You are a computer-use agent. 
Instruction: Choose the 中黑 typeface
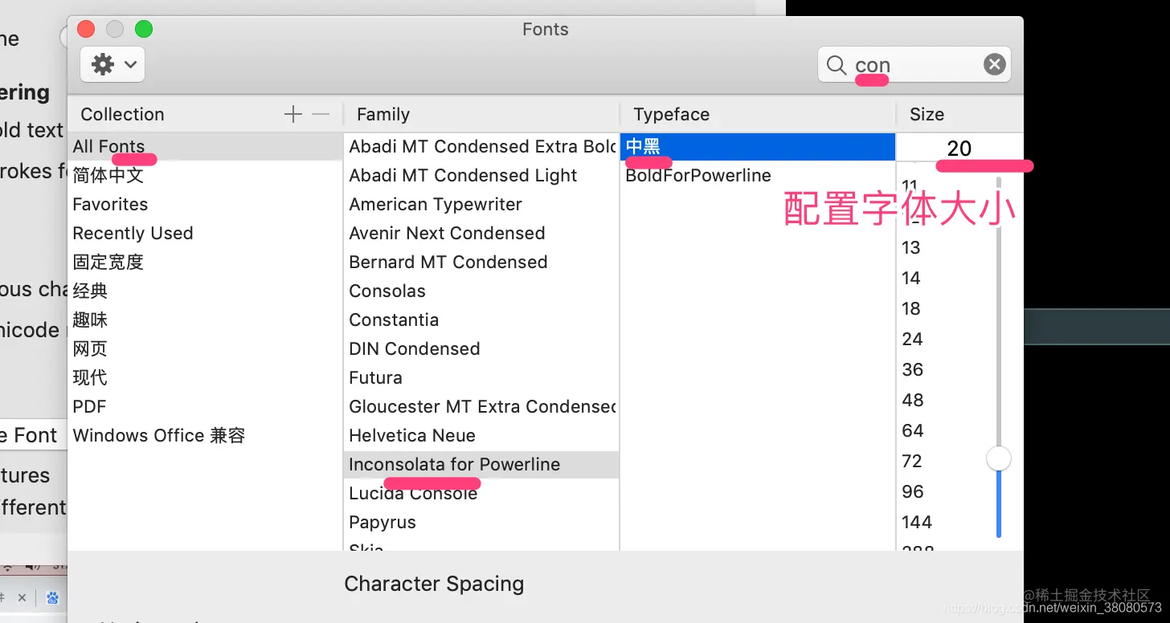pyautogui.click(x=643, y=146)
